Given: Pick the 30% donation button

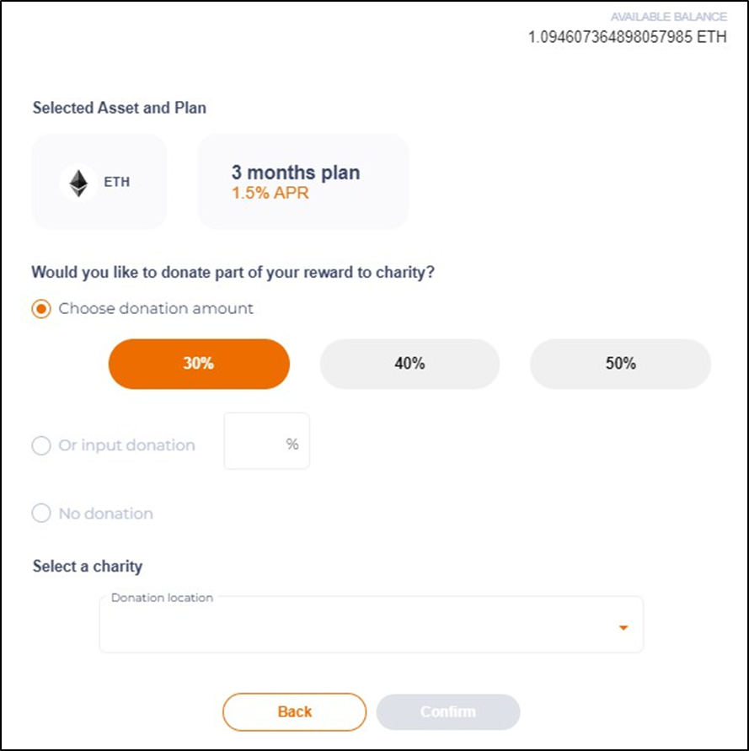Looking at the screenshot, I should pos(199,364).
